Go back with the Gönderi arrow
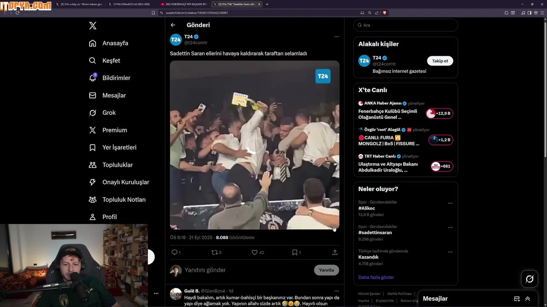 173,25
